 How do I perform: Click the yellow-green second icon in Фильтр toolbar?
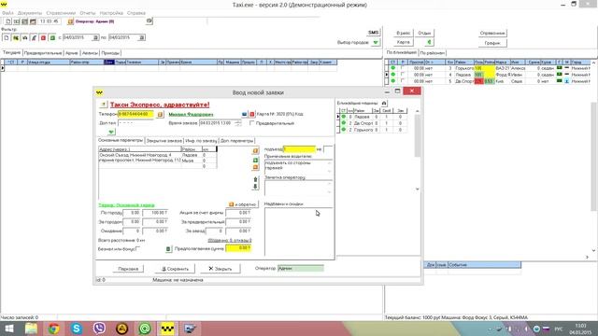click(16, 37)
